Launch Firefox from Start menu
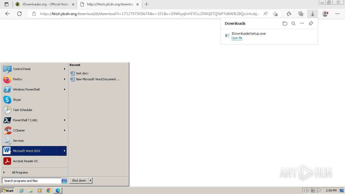This screenshot has width=345, height=194. click(x=34, y=79)
